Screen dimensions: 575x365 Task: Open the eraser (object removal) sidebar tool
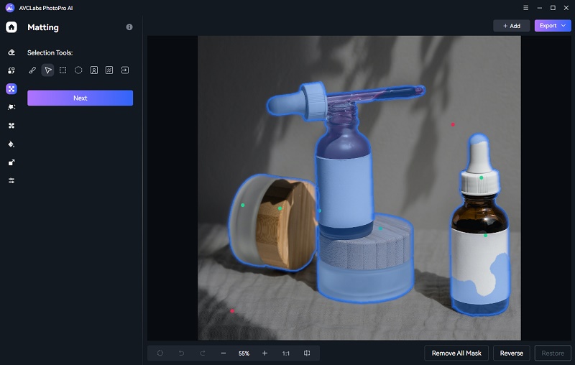coord(11,52)
